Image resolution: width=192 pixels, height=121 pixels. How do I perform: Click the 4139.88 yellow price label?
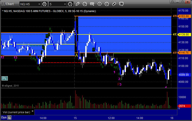184,34
